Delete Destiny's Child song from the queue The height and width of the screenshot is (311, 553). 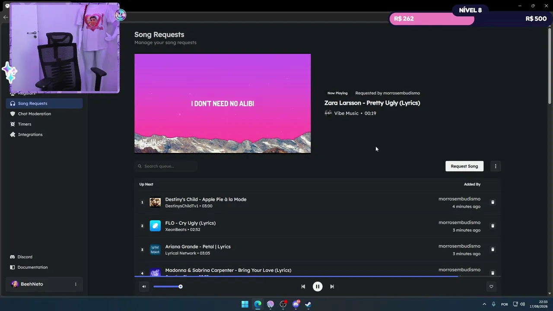(493, 202)
